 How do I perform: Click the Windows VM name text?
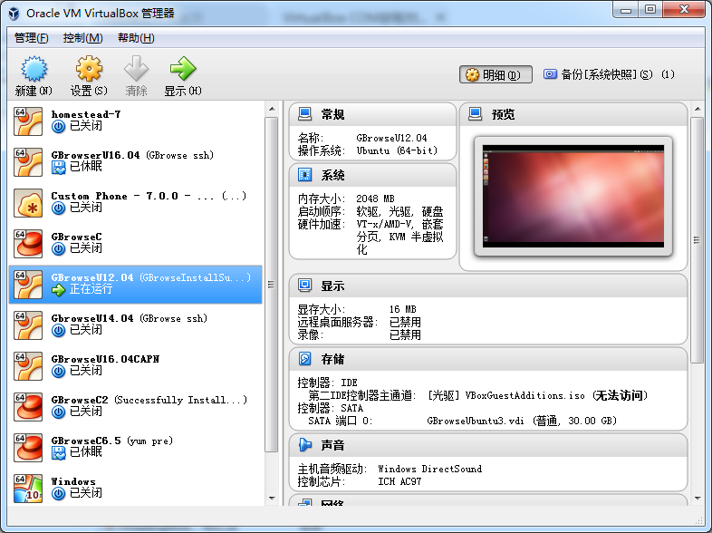tap(73, 481)
